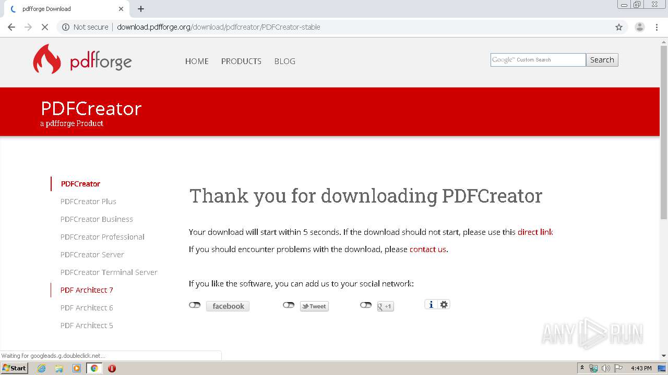The width and height of the screenshot is (668, 375).
Task: Select PDF Architect 5 in sidebar
Action: [x=87, y=326]
